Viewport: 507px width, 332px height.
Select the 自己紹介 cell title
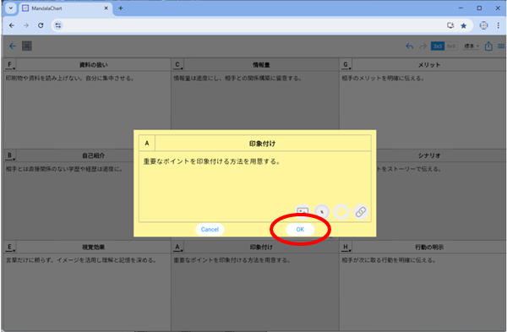94,155
